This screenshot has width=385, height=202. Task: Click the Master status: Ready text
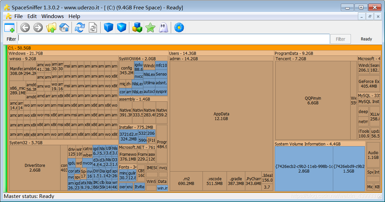pos(29,196)
